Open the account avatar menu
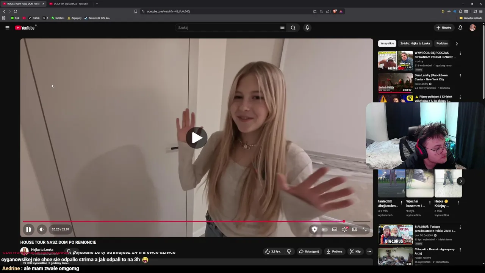485x273 pixels. pos(472,28)
